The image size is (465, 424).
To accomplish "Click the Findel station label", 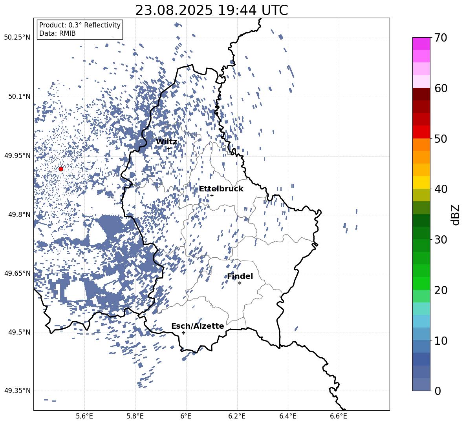I will point(240,276).
